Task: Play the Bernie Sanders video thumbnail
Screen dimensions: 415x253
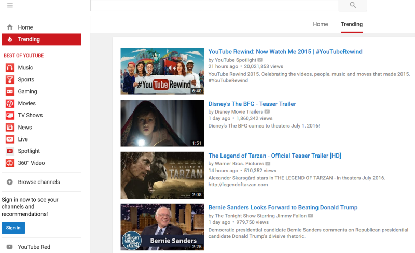Action: tap(162, 227)
